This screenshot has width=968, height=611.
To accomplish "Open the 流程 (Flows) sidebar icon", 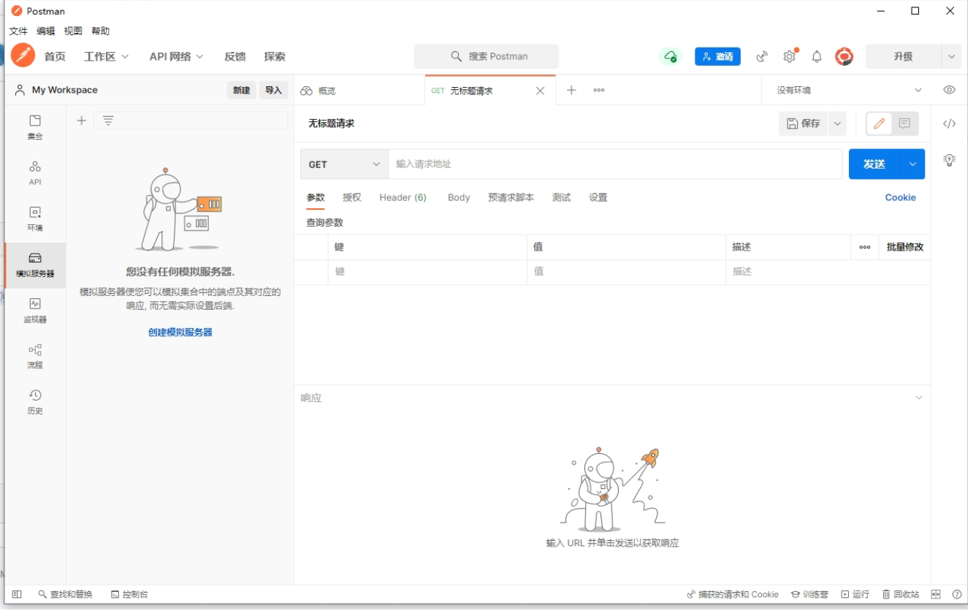I will point(35,356).
